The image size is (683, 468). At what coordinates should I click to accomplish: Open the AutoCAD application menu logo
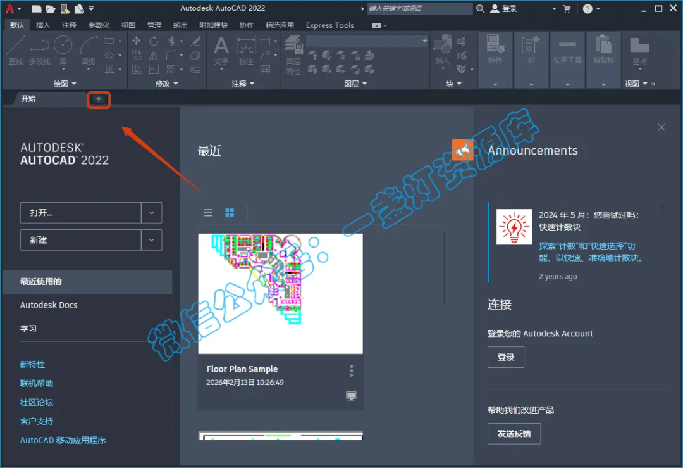(9, 8)
